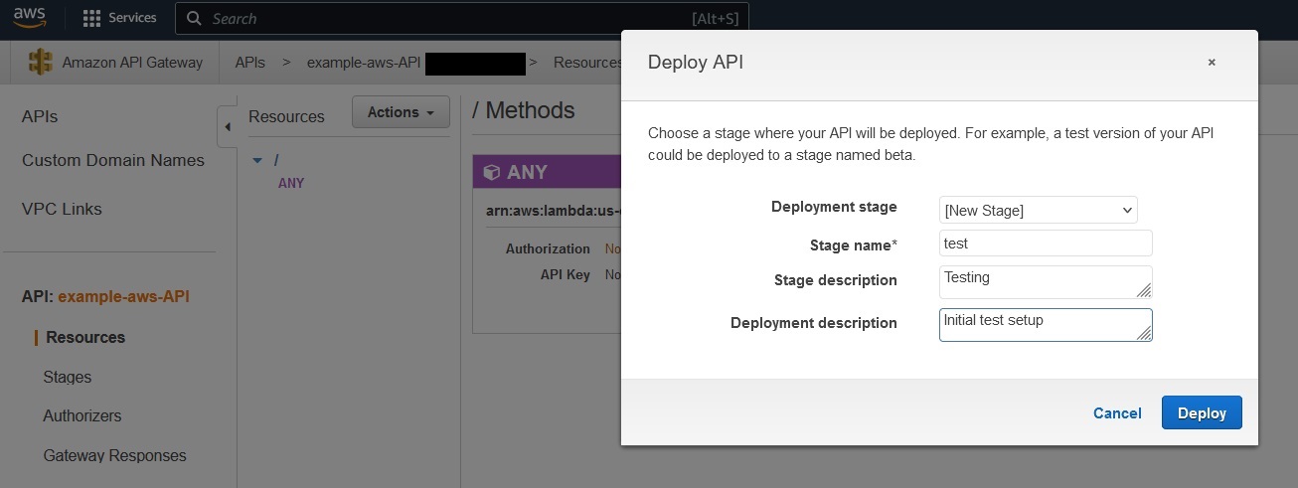Click the Stage name input field
Viewport: 1298px width, 488px height.
click(1046, 244)
